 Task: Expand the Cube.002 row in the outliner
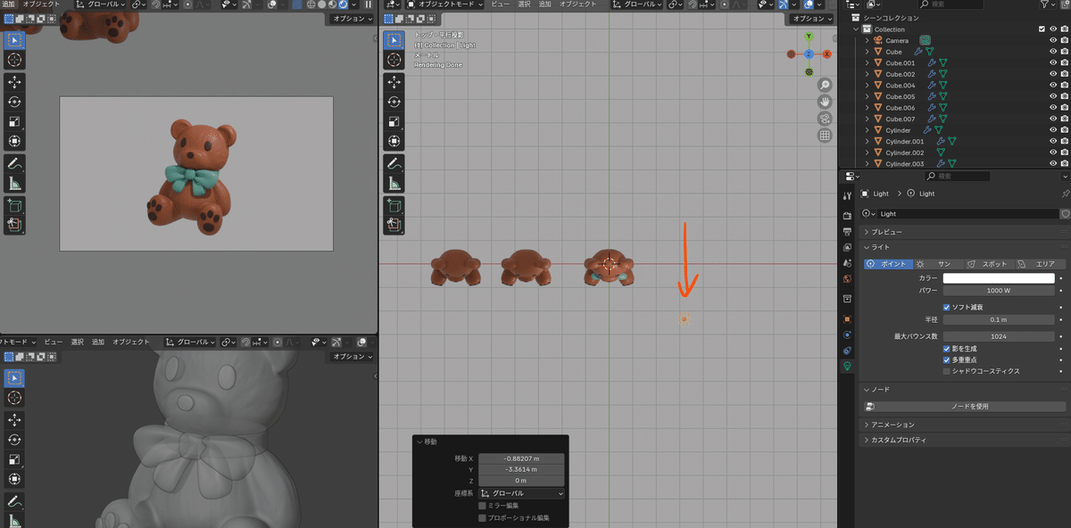(x=867, y=74)
